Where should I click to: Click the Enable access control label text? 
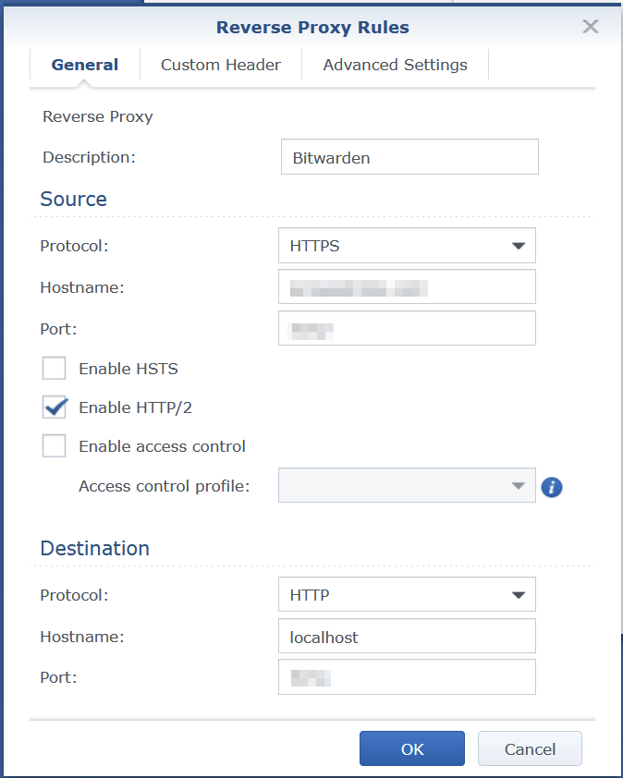(x=163, y=446)
